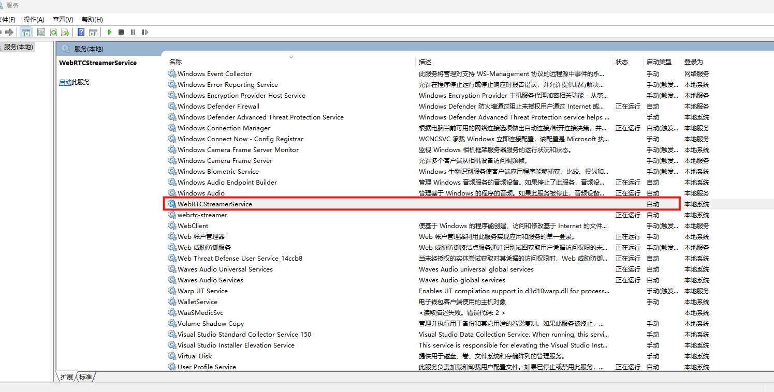This screenshot has width=774, height=392.
Task: Click the blue Help question mark icon
Action: point(81,32)
